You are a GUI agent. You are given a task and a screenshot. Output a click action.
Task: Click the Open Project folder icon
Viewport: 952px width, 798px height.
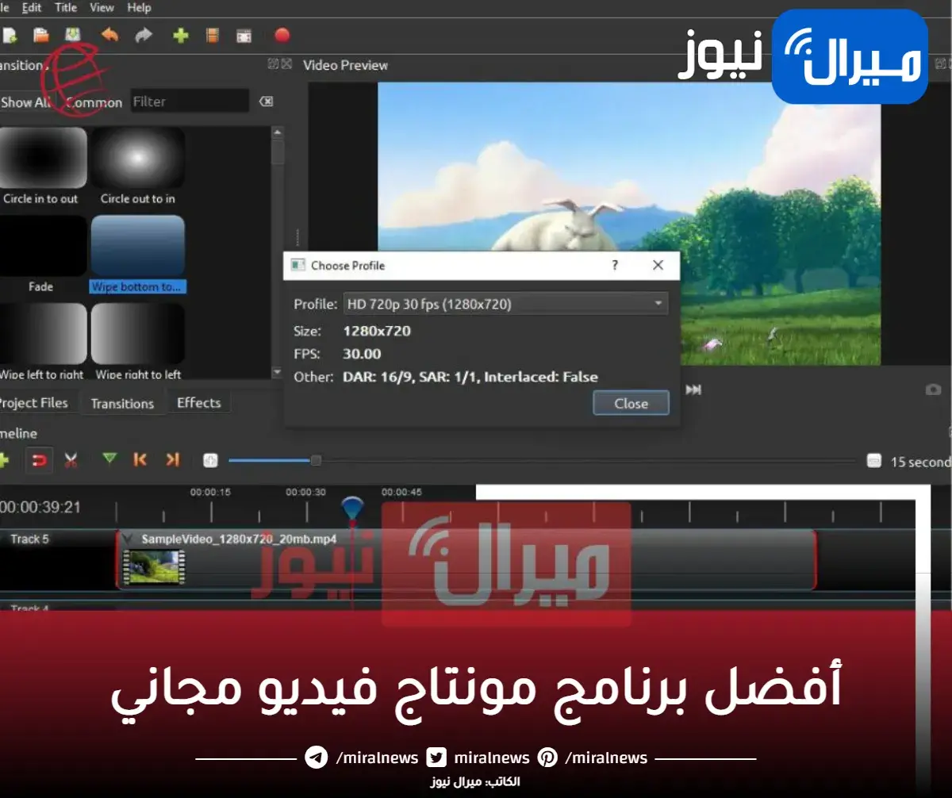tap(41, 35)
